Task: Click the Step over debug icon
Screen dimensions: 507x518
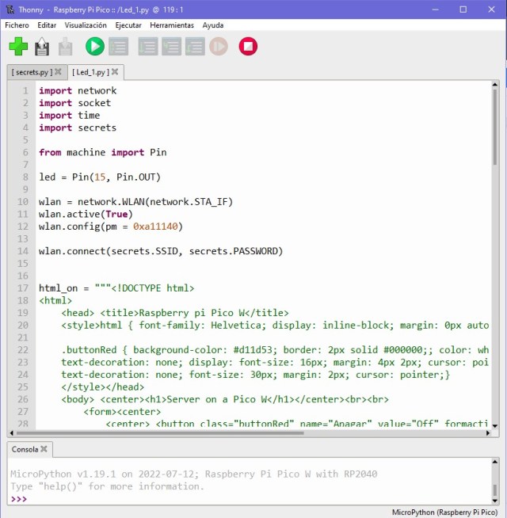Action: 147,46
